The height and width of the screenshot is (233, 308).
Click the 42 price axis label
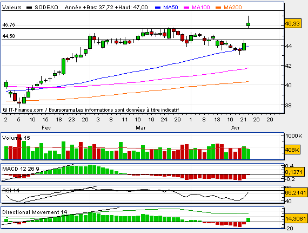coord(289,66)
